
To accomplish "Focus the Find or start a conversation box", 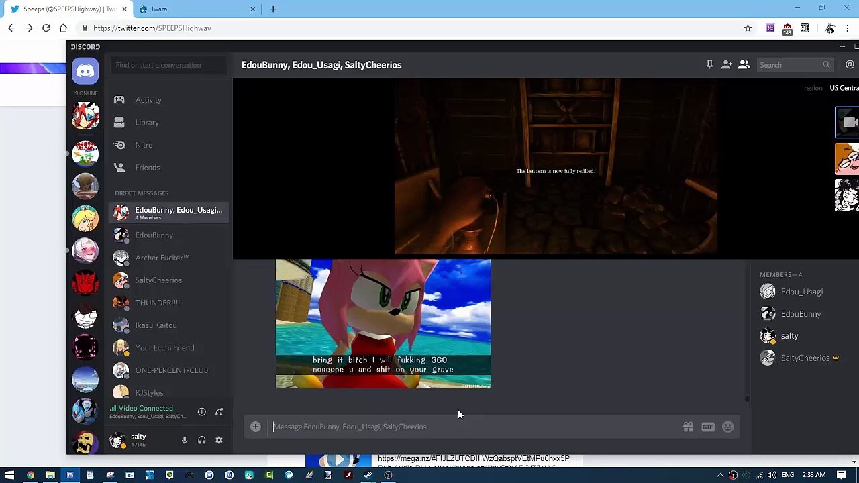I will pos(169,65).
